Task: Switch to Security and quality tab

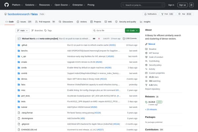Action: pos(126,22)
